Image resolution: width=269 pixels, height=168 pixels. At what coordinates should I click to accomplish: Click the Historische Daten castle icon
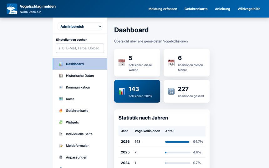point(61,76)
